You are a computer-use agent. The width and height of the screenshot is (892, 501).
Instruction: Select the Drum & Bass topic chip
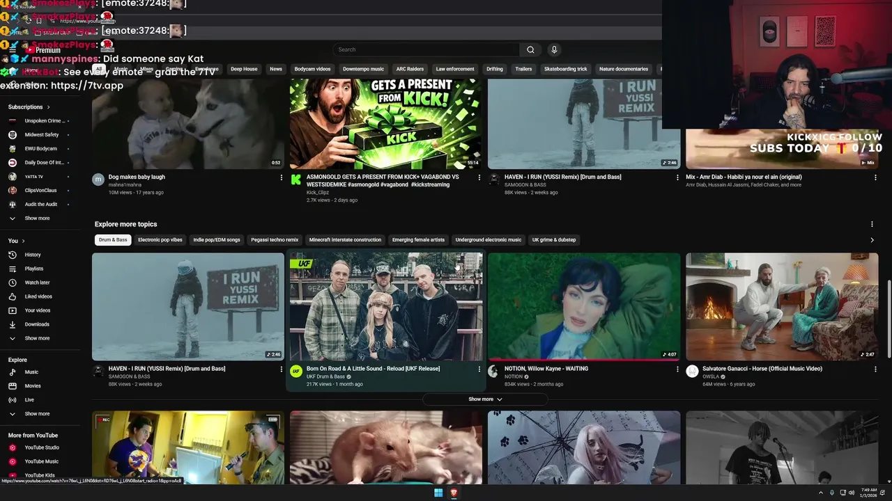coord(113,240)
